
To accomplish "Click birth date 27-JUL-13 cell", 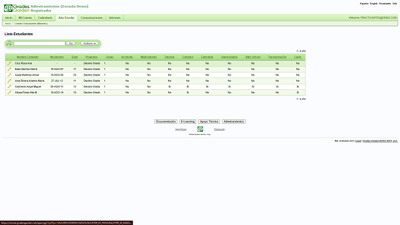I will tap(57, 81).
